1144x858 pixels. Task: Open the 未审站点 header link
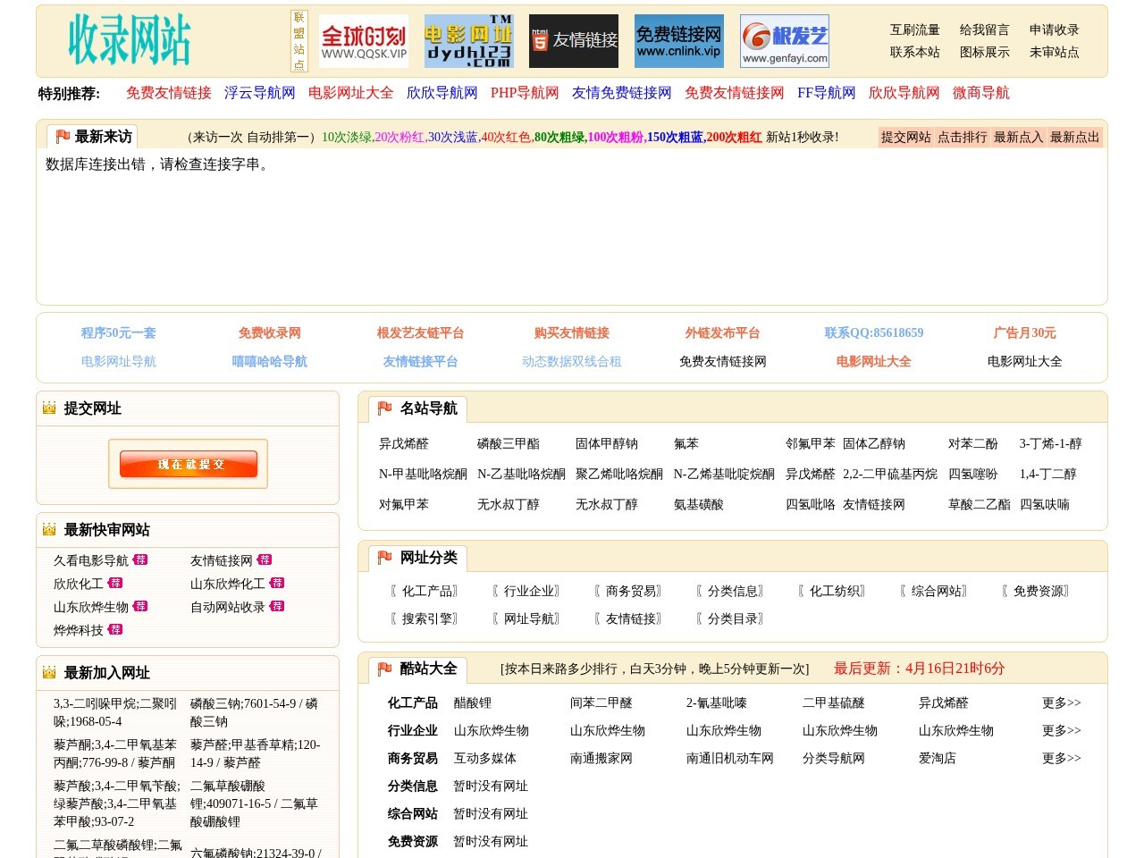pyautogui.click(x=1055, y=52)
